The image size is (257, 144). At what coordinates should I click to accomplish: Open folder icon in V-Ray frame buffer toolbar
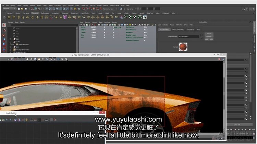coord(39,59)
